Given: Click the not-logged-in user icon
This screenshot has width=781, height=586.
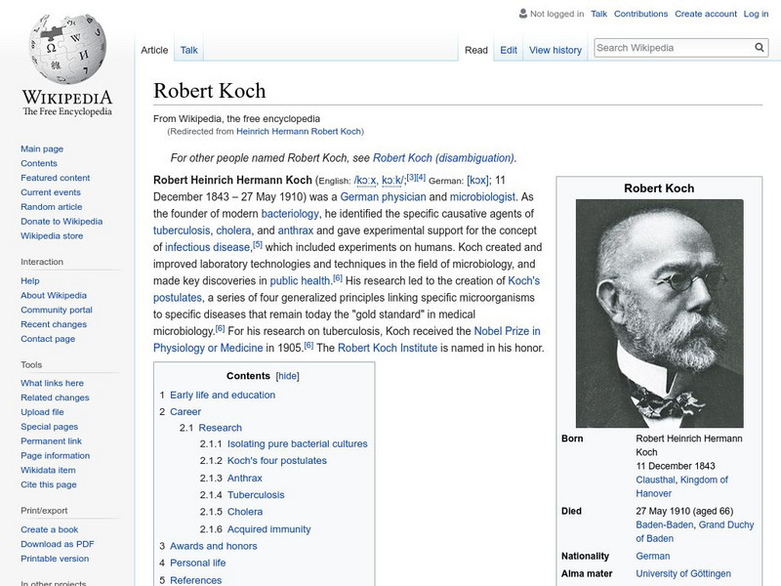Looking at the screenshot, I should 523,14.
